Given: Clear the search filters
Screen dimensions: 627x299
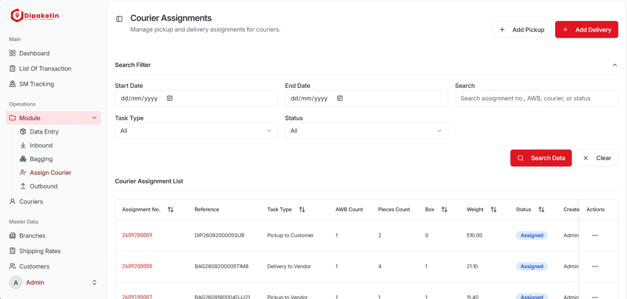Looking at the screenshot, I should tap(597, 158).
